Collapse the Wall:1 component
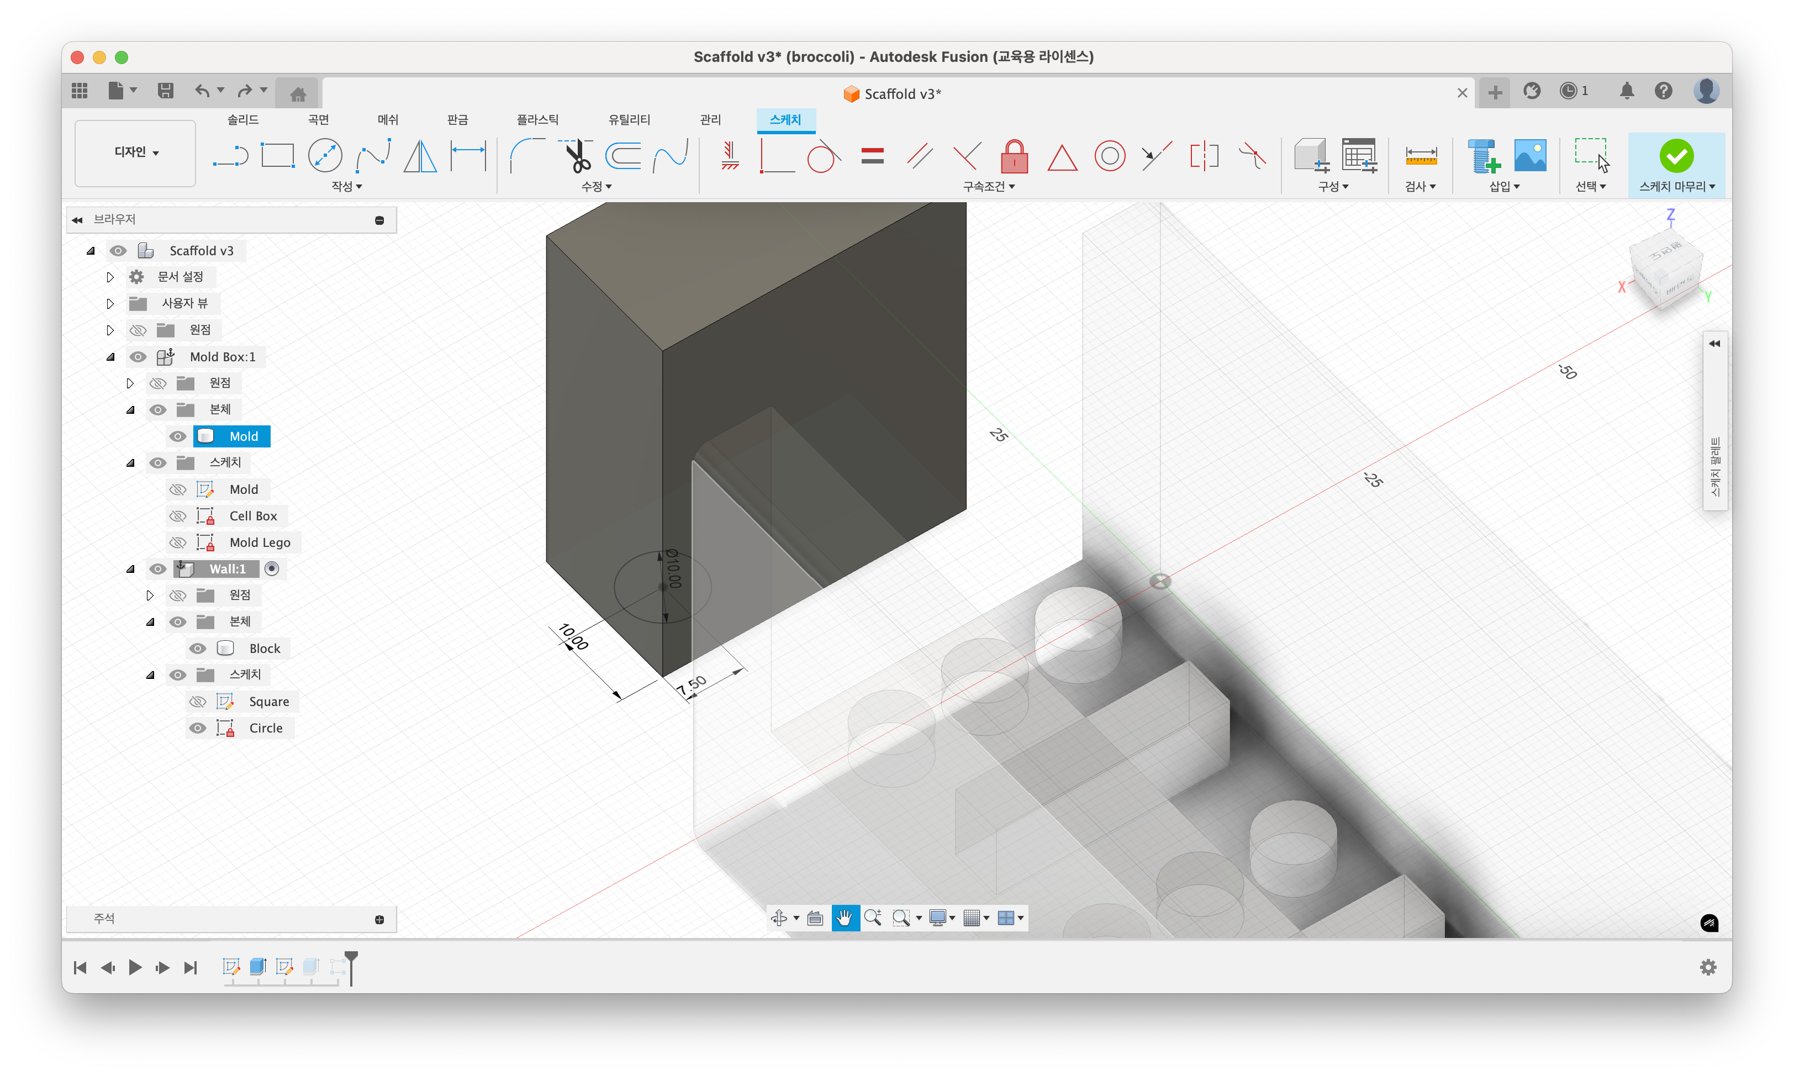Screen dimensions: 1794x1075 click(x=130, y=568)
